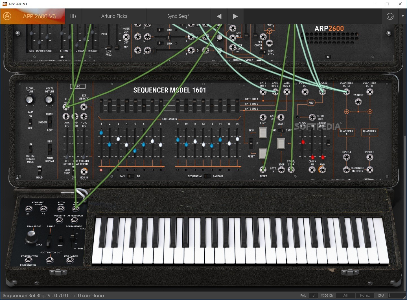Click the CPU meter

[397, 295]
